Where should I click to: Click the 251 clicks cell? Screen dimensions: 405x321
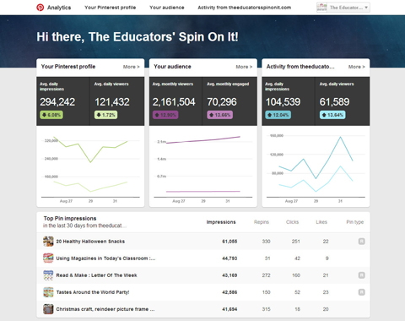(295, 242)
